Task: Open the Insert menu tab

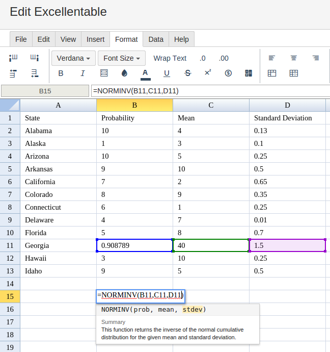Action: (95, 39)
